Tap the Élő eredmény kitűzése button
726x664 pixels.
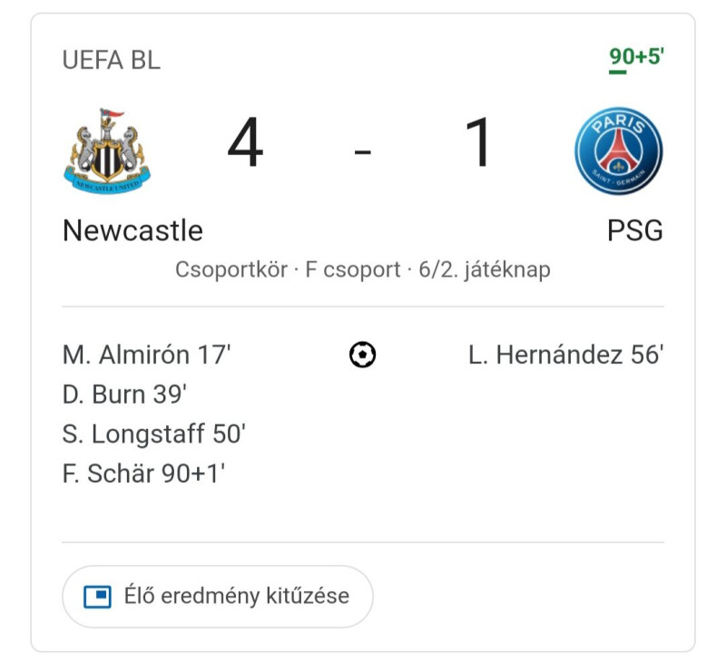(x=218, y=597)
